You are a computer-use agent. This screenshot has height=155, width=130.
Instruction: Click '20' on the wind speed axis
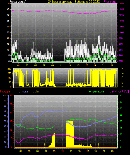(8, 38)
